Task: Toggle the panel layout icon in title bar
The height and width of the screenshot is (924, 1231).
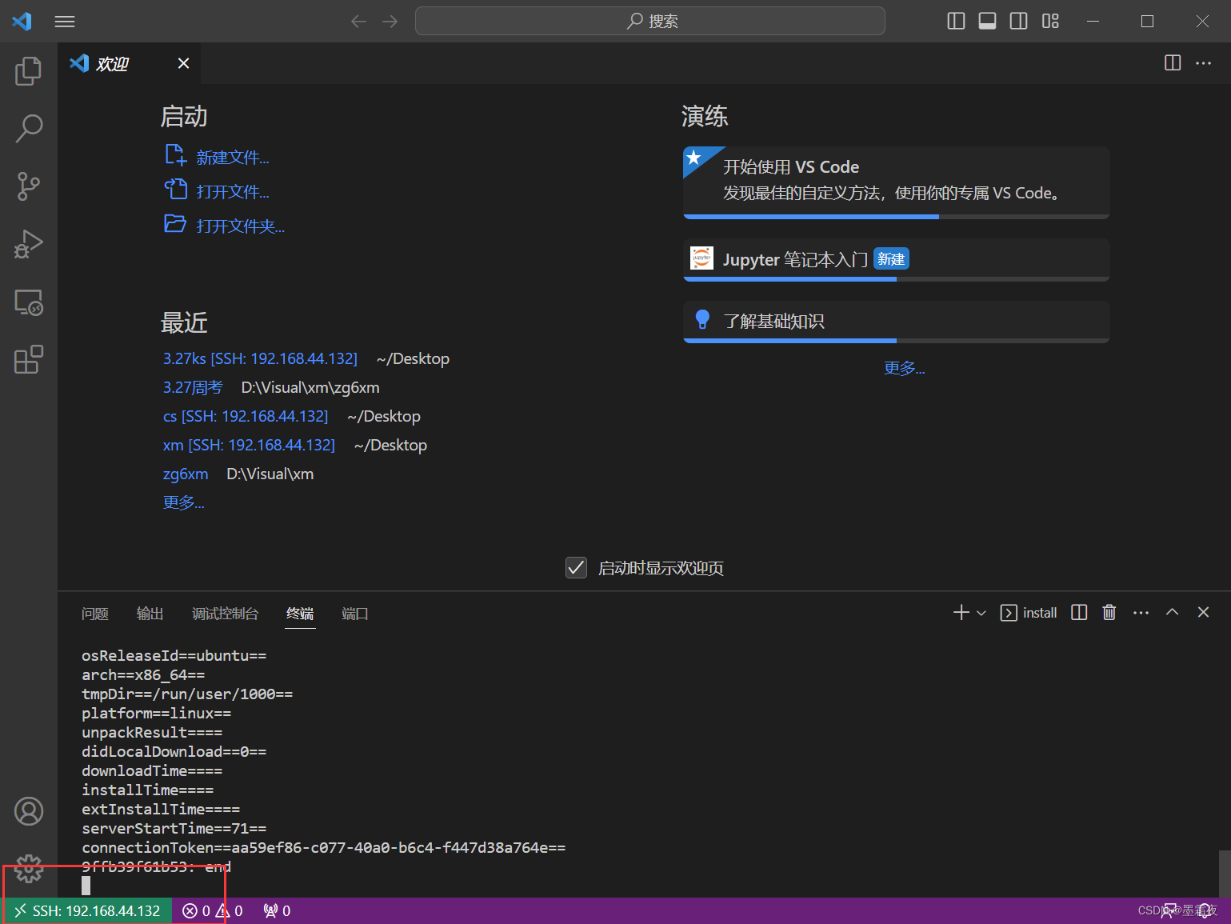Action: point(987,21)
